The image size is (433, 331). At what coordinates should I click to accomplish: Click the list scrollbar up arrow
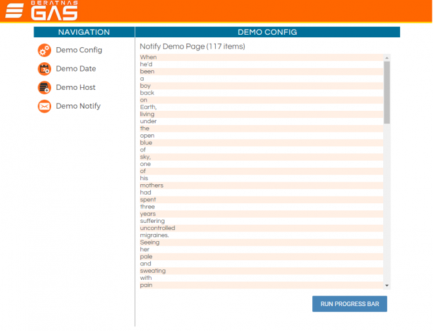[387, 58]
